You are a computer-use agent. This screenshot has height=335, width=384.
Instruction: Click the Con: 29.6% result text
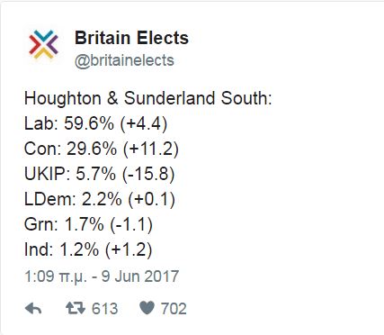click(70, 149)
